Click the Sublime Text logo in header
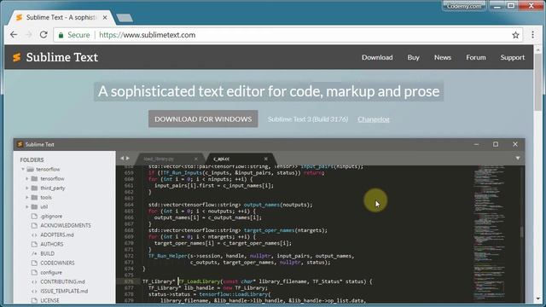546x307 pixels. click(55, 57)
